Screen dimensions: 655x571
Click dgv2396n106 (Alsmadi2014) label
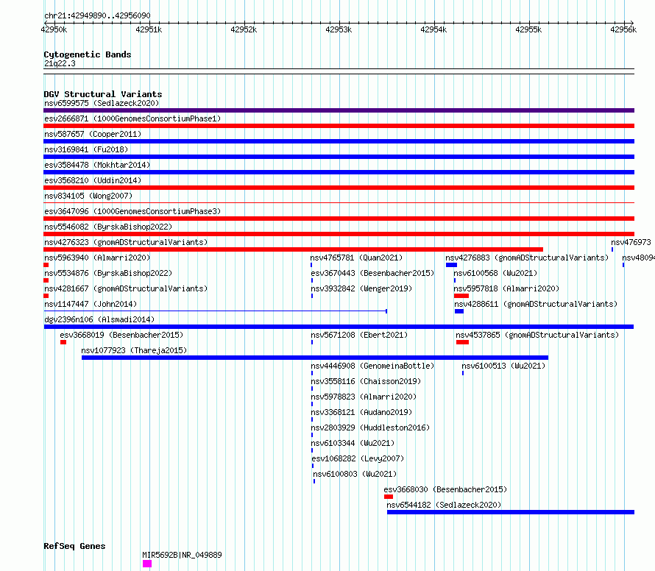point(99,319)
